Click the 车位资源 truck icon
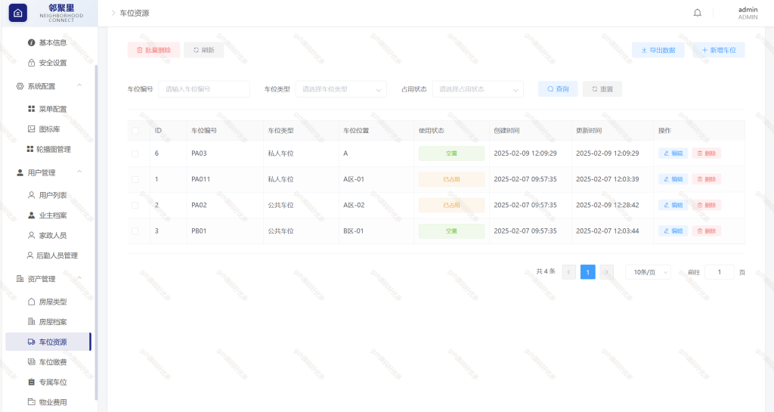 [31, 342]
